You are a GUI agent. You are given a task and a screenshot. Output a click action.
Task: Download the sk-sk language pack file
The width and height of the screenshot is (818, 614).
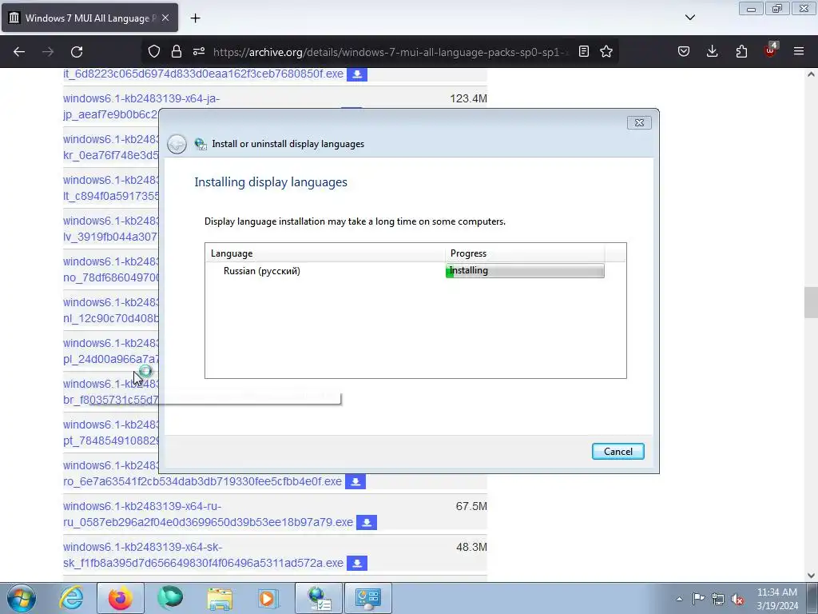pos(357,563)
